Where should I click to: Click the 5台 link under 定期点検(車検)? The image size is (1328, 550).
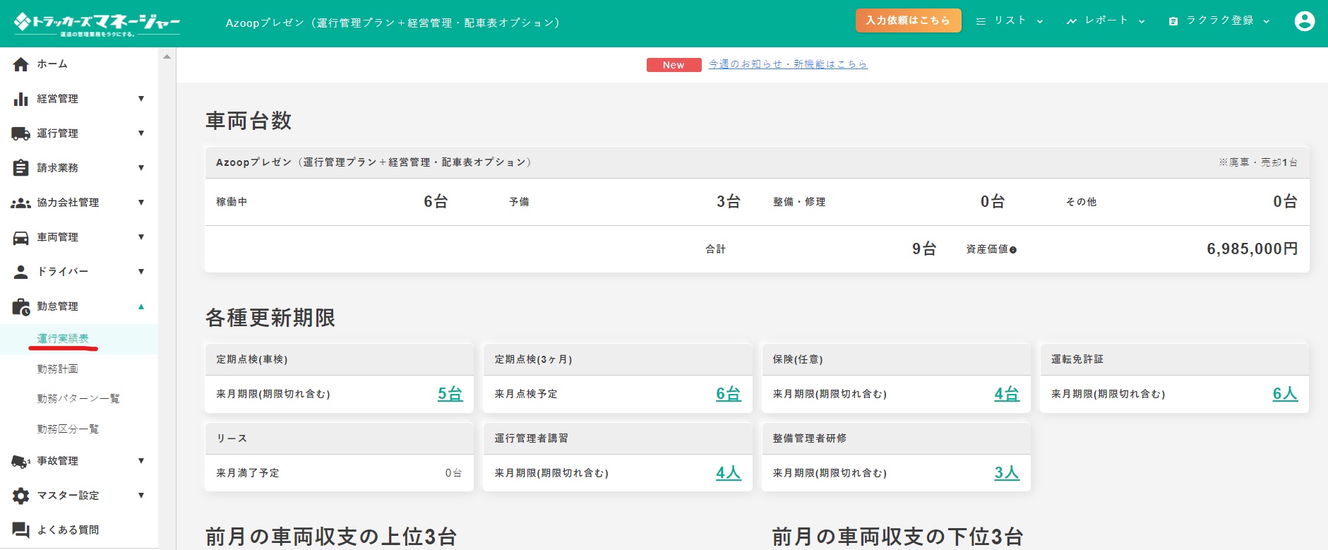click(450, 394)
